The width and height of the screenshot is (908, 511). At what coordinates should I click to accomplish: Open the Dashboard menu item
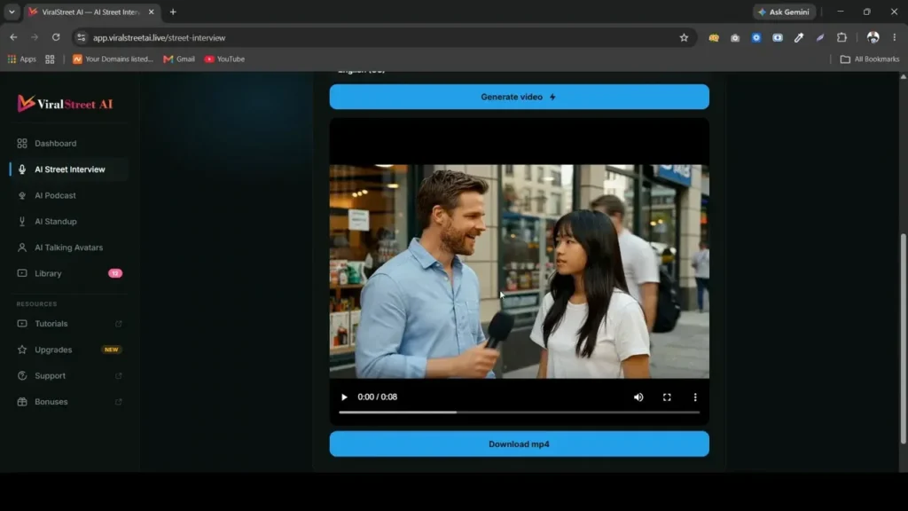68,143
